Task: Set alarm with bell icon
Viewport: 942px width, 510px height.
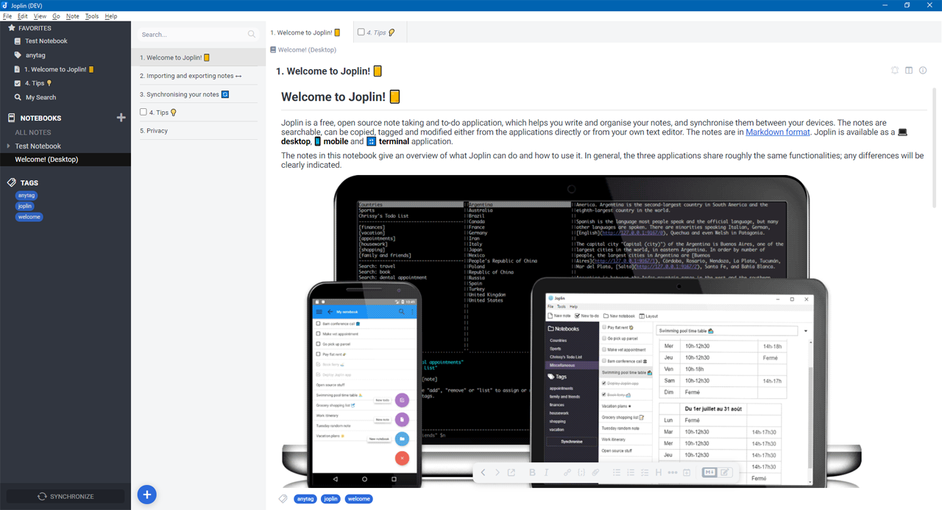Action: click(895, 71)
